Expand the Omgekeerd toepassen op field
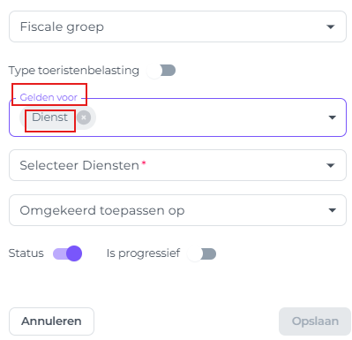The image size is (352, 340). (x=177, y=210)
